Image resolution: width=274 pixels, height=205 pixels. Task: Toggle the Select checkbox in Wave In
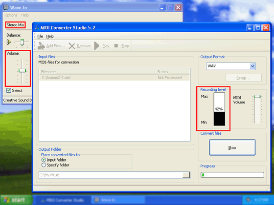point(9,90)
